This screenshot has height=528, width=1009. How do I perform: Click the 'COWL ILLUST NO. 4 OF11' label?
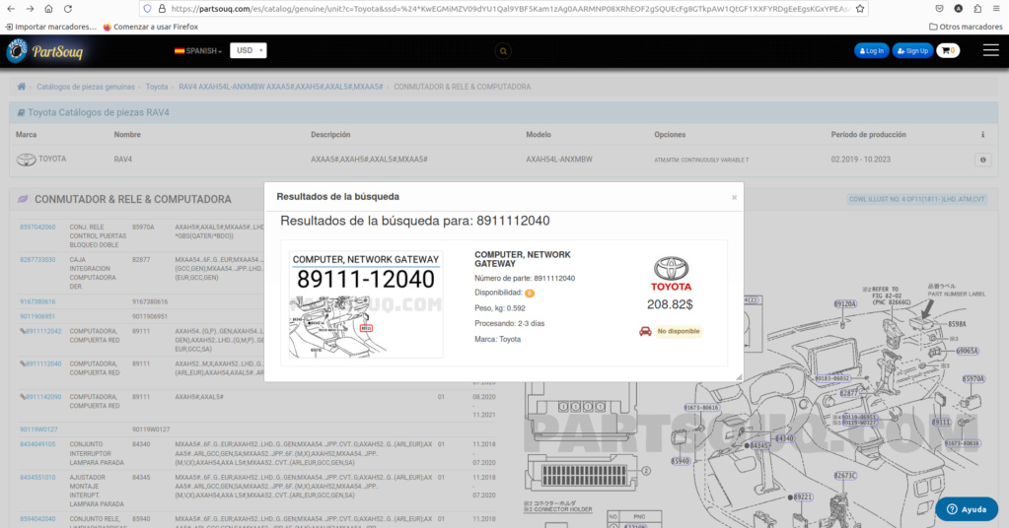(x=917, y=199)
